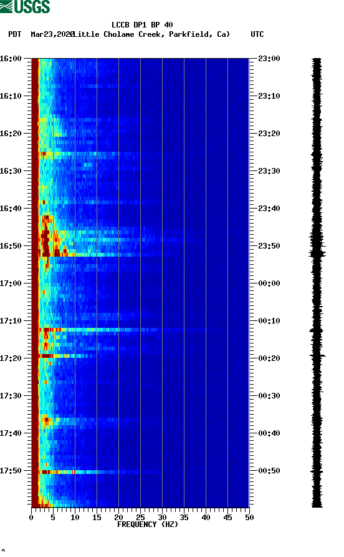The height and width of the screenshot is (557, 344).
Task: Click the 00:50 UTC time label
Action: click(x=269, y=471)
